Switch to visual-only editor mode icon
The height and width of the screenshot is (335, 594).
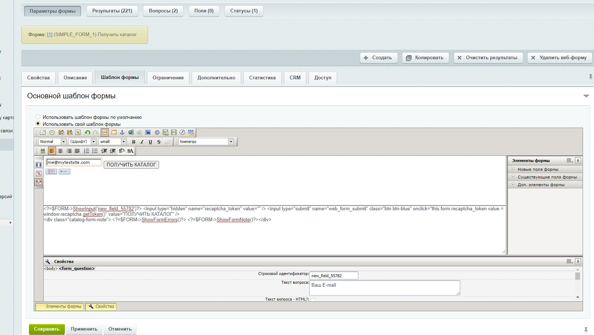point(38,165)
